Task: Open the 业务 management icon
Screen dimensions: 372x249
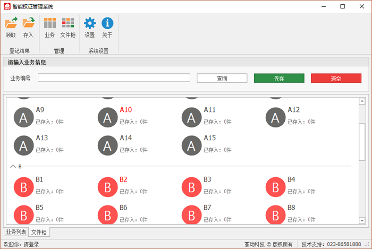Action: [x=50, y=24]
